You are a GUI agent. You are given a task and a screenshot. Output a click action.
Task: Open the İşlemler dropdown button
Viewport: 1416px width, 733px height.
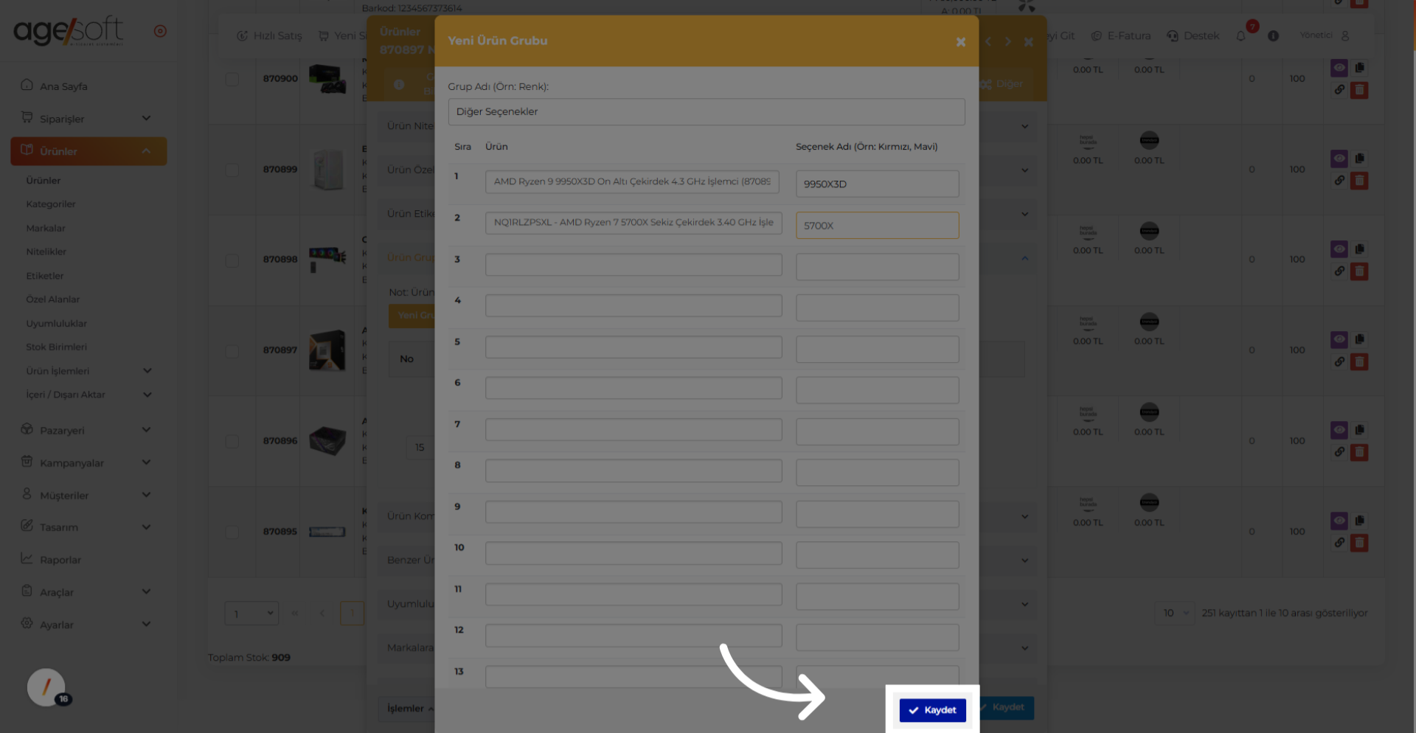click(410, 709)
